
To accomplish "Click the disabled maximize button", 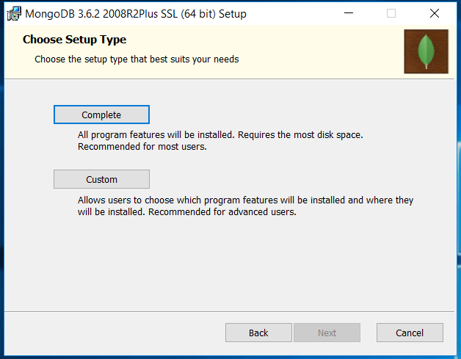I will 391,13.
